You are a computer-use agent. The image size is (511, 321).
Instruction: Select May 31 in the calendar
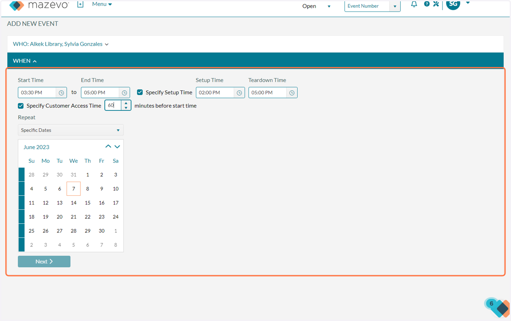click(74, 175)
